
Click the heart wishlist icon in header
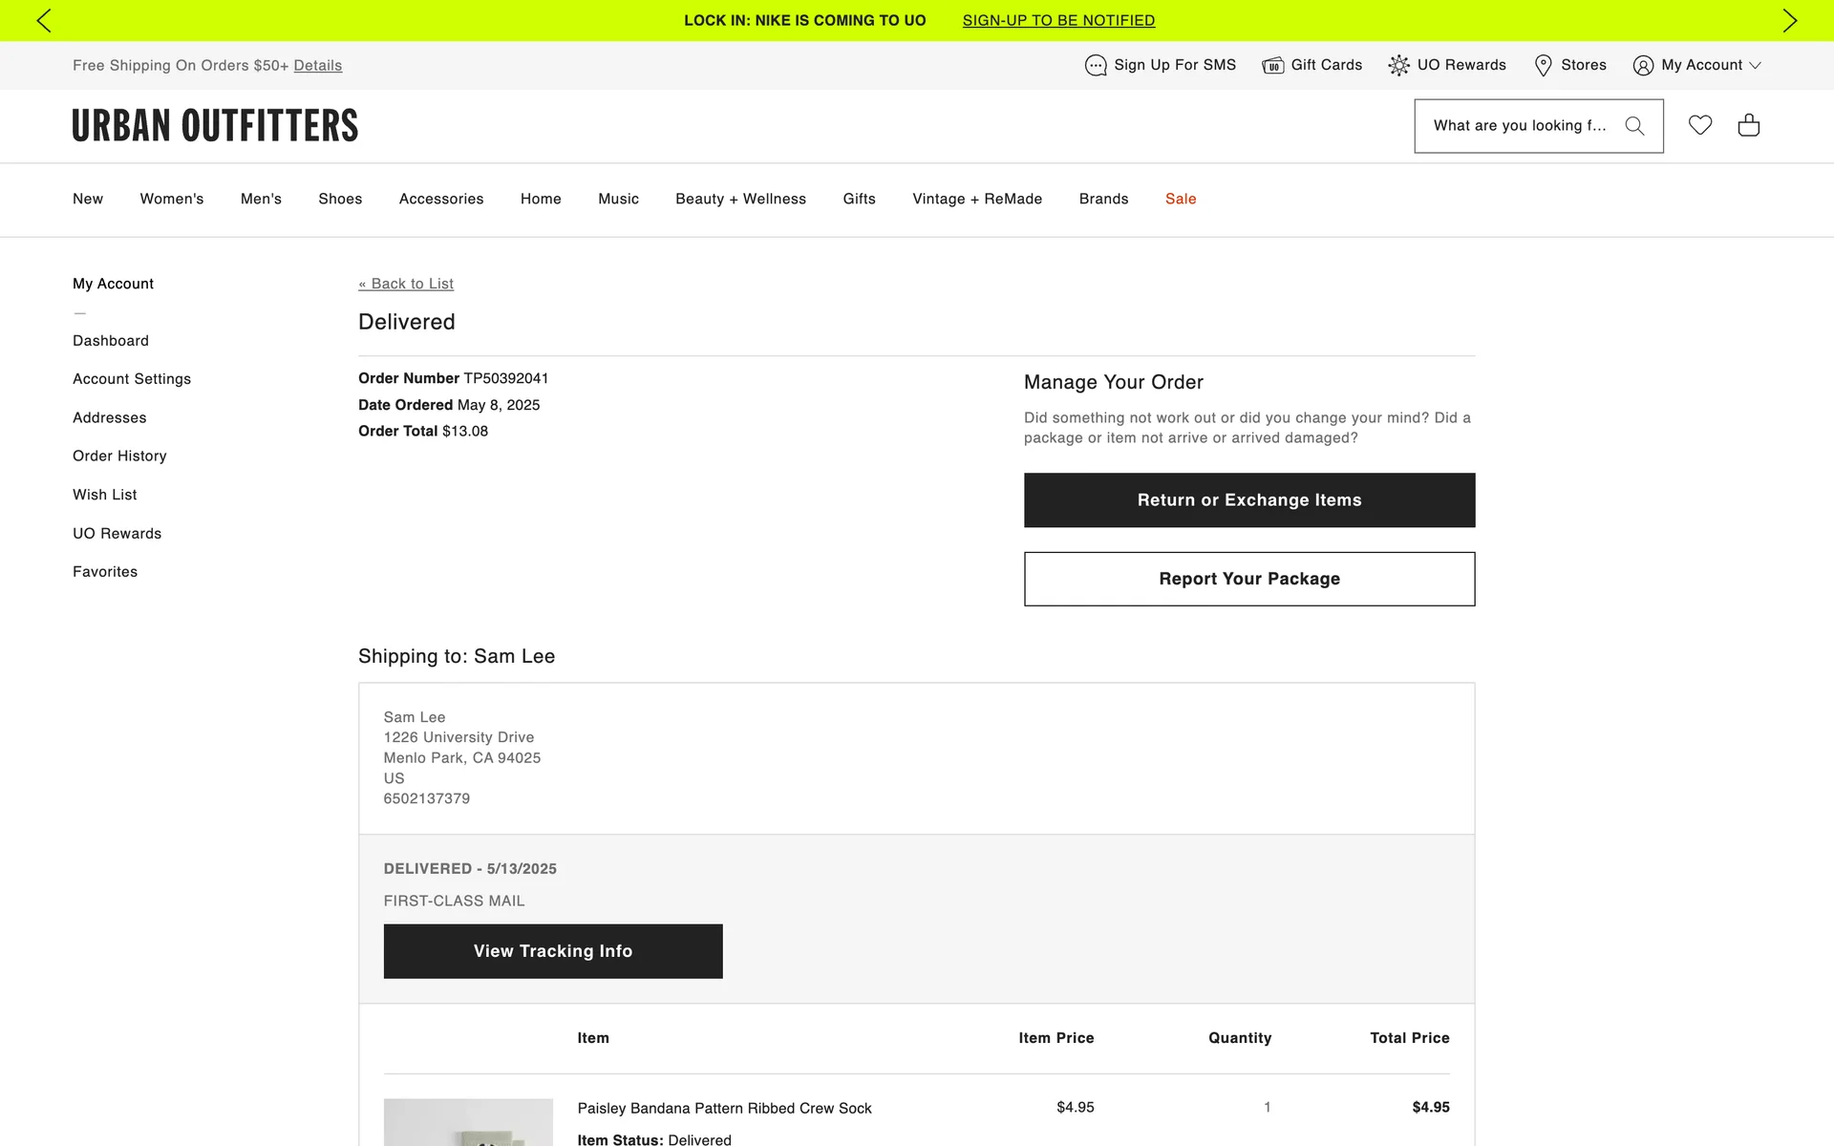point(1700,125)
